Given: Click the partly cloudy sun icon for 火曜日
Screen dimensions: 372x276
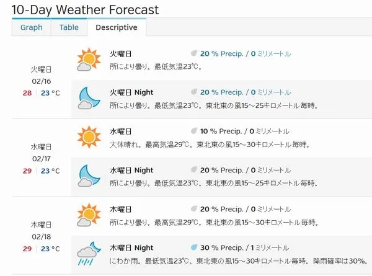Looking at the screenshot, I should pyautogui.click(x=89, y=60).
